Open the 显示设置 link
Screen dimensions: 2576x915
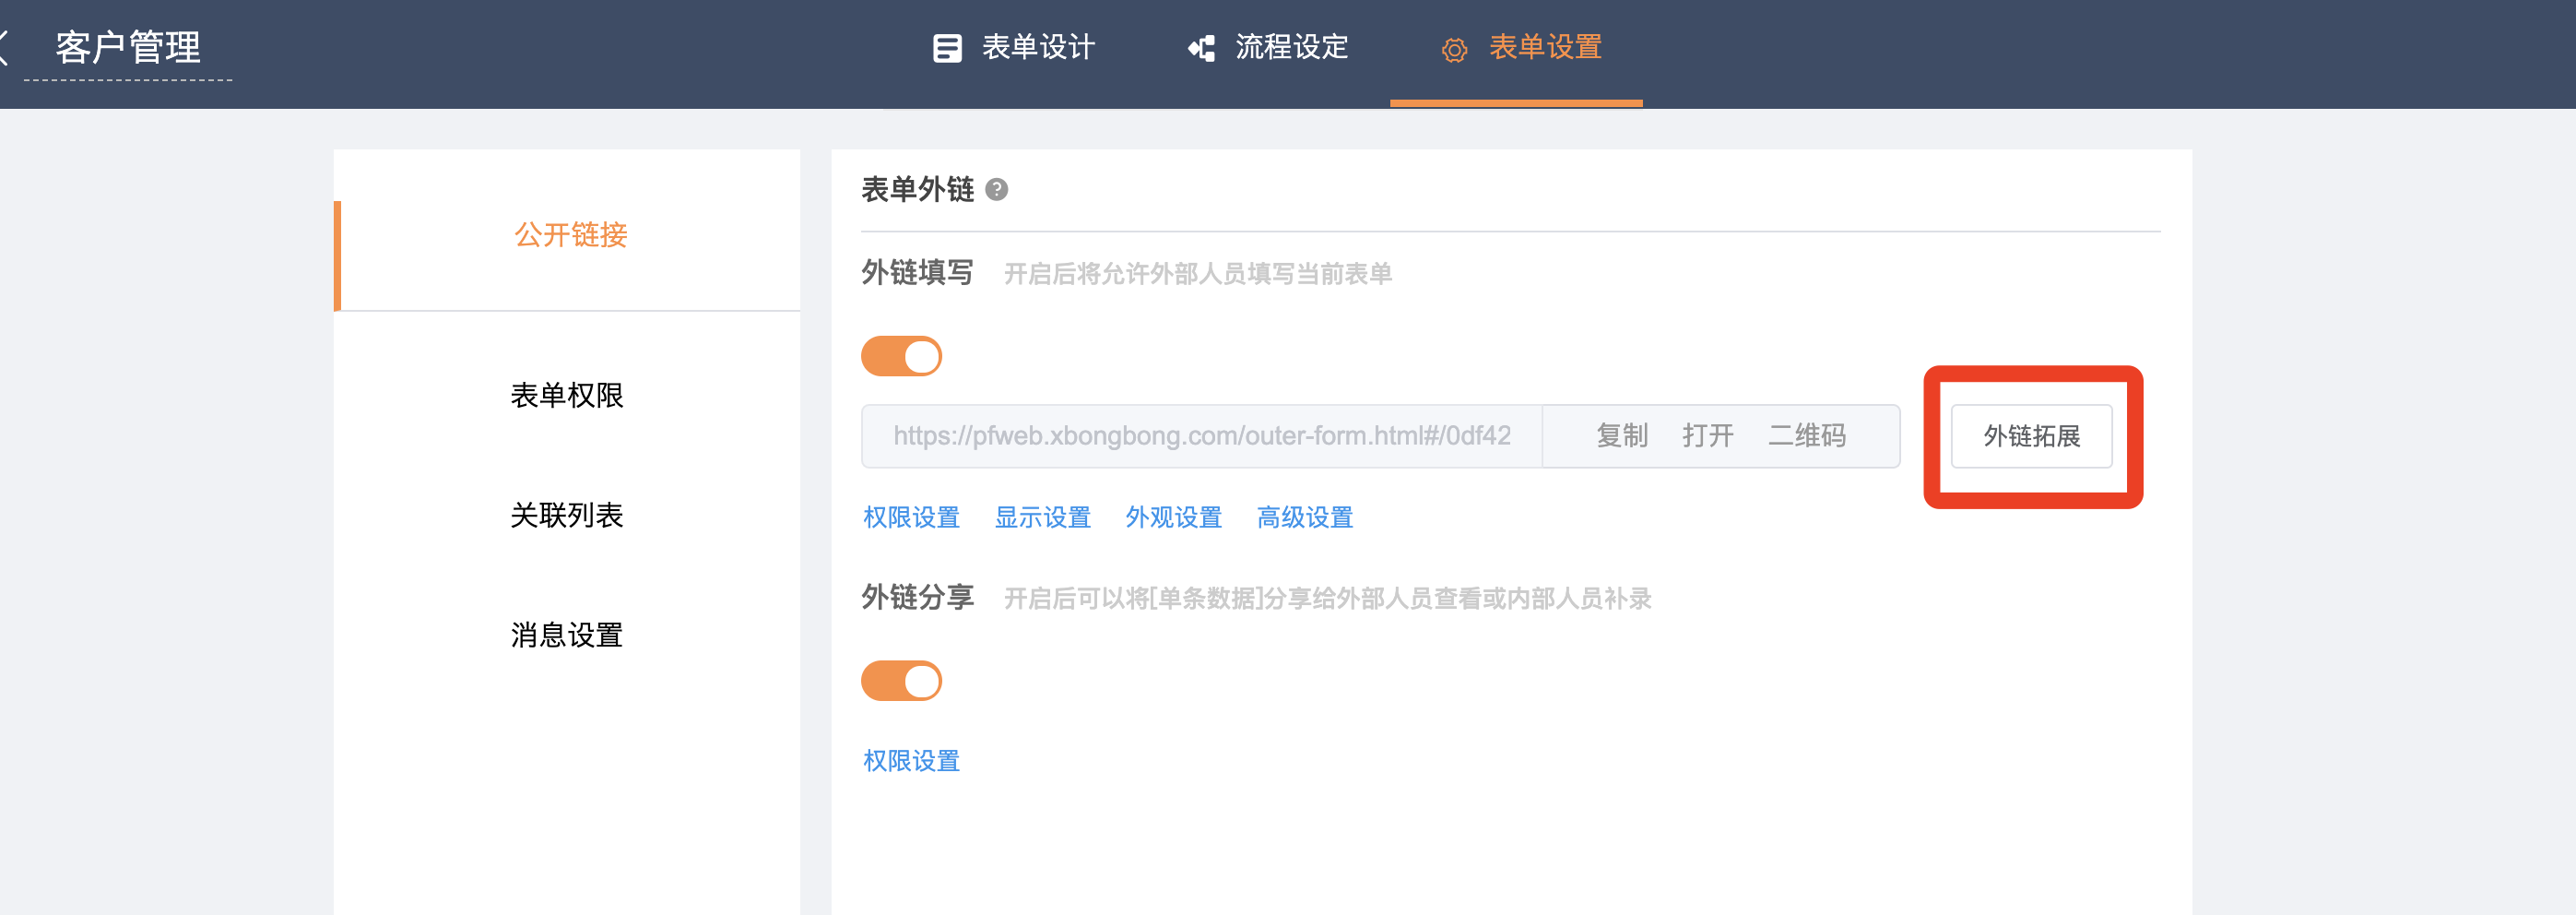1042,517
